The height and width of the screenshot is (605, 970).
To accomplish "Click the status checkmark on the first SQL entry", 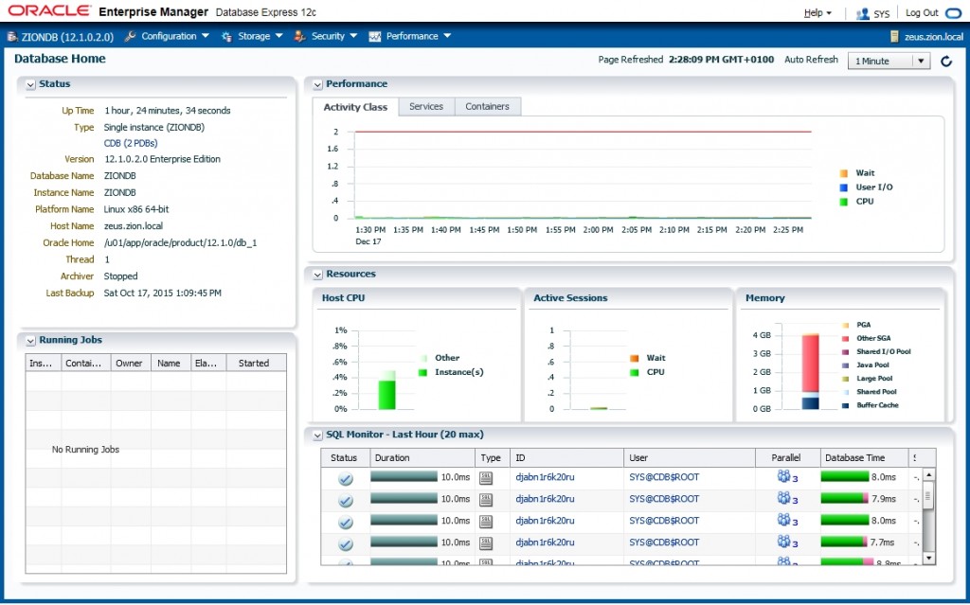I will point(344,478).
